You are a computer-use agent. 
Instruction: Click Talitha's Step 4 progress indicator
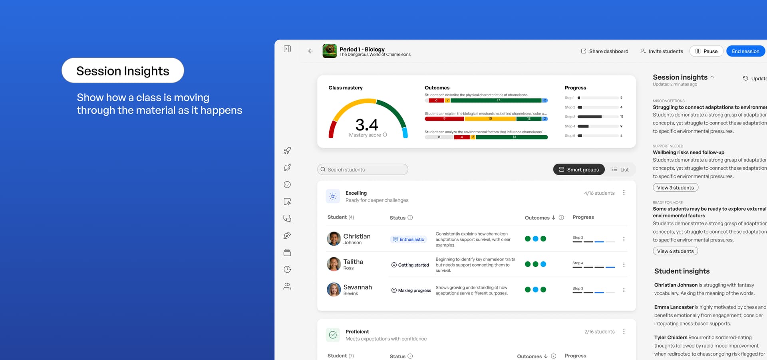point(594,265)
